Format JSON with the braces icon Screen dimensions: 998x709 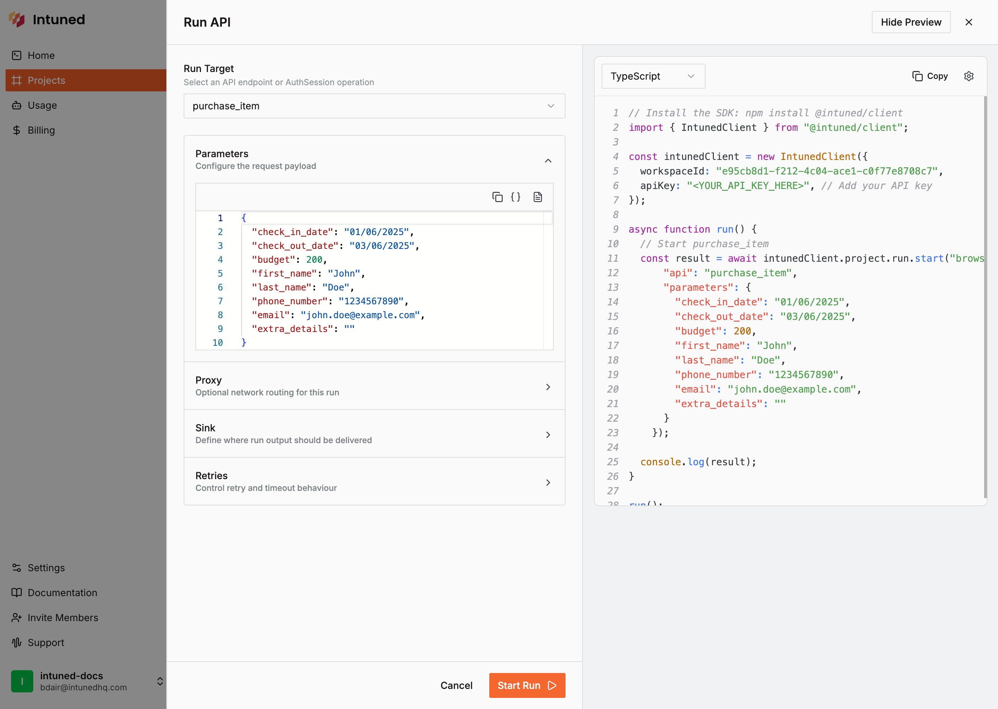pos(516,197)
